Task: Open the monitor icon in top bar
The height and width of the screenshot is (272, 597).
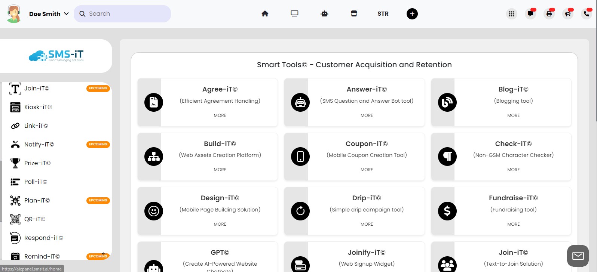Action: (x=294, y=14)
